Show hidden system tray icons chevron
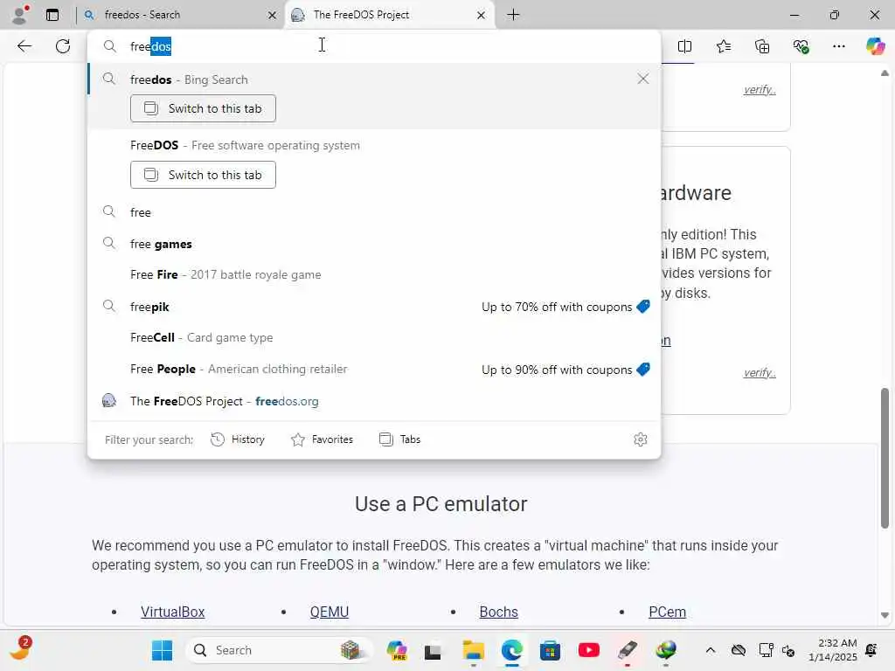The height and width of the screenshot is (671, 895). click(710, 650)
